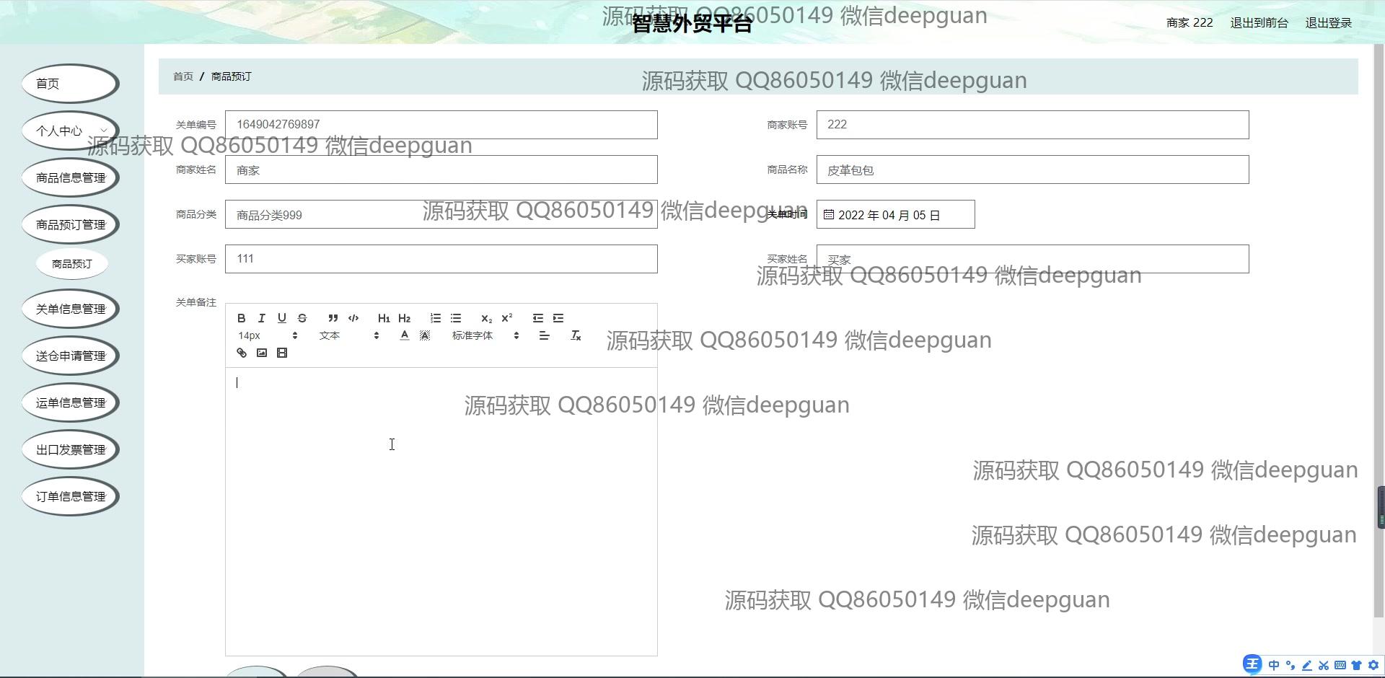
Task: Expand the 个人中心 sidebar menu
Action: pos(70,131)
